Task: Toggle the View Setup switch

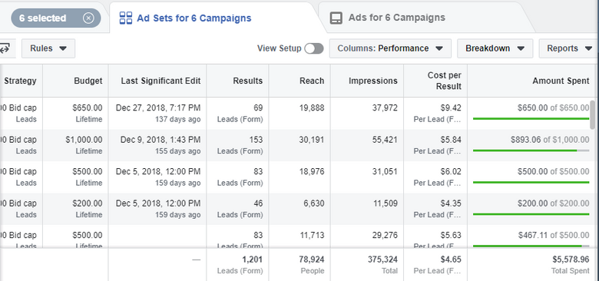Action: click(x=314, y=48)
